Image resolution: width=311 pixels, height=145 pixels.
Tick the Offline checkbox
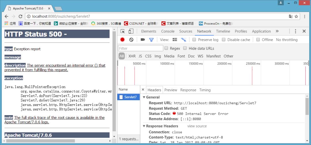(x=258, y=40)
